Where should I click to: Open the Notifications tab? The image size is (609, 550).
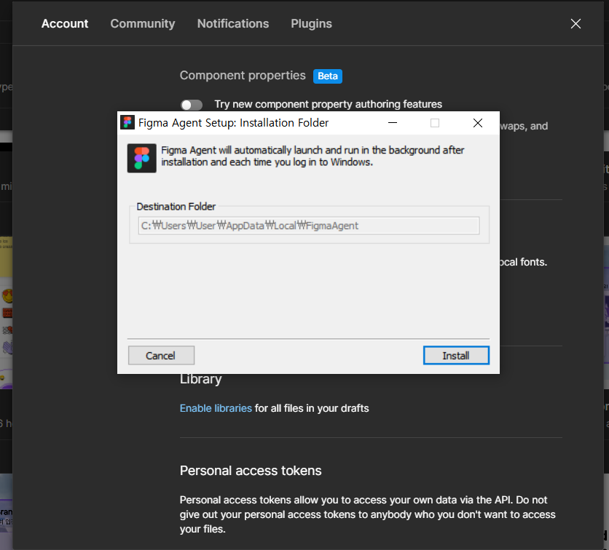(233, 24)
